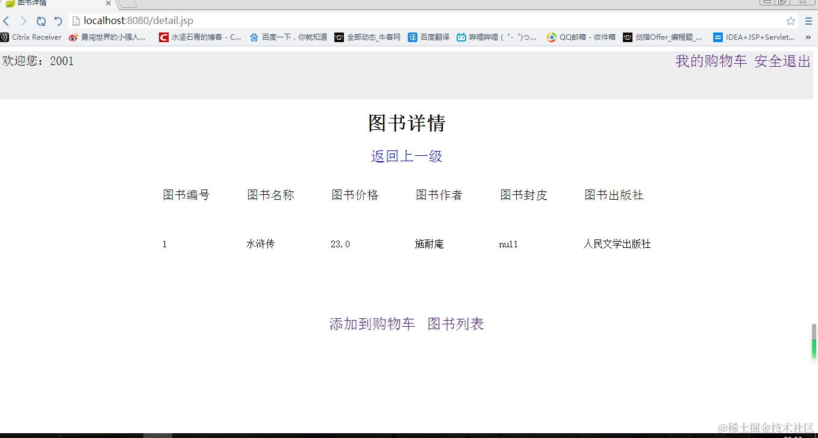Open a new browser tab

pyautogui.click(x=126, y=4)
